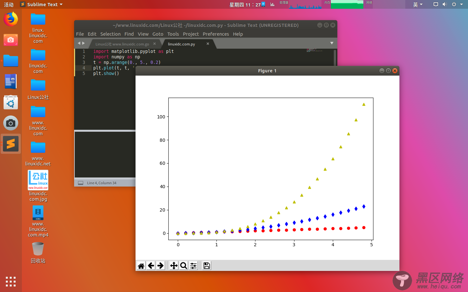Screen dimensions: 468x292
Task: Click the Home reset view icon in Figure 1
Action: 141,266
